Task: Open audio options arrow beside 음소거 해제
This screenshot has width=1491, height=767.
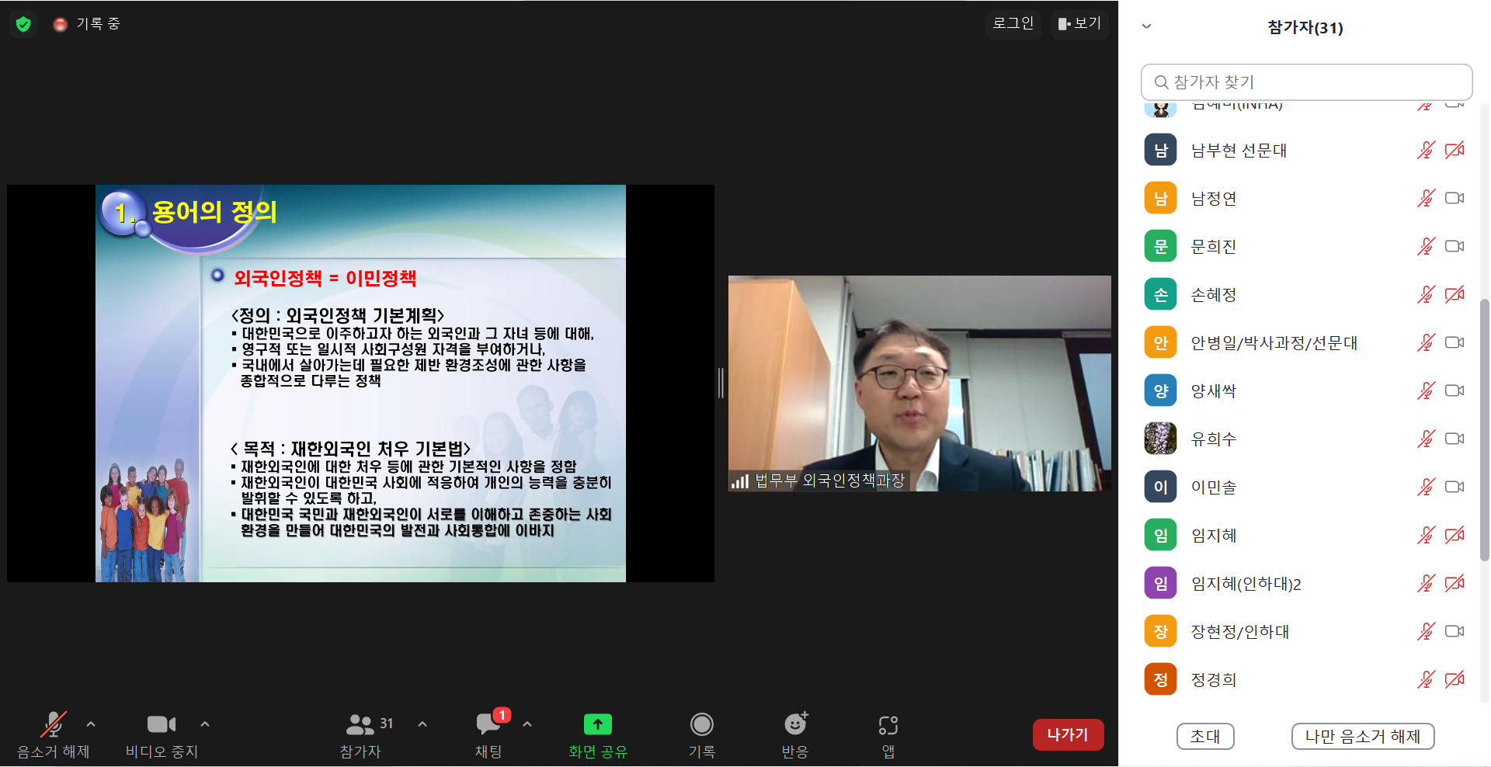Action: (x=91, y=724)
